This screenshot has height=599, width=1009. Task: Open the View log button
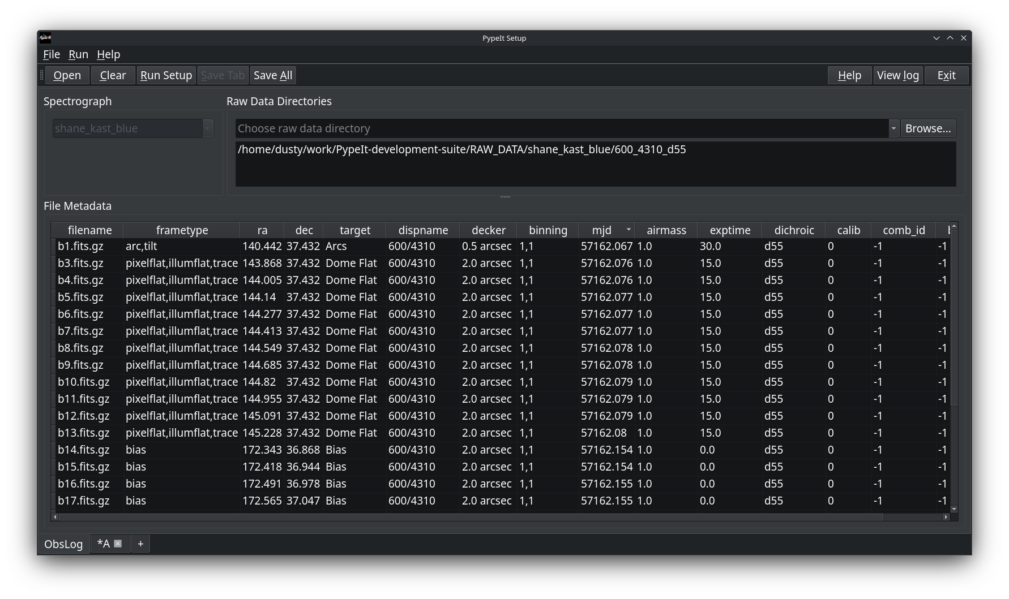tap(898, 75)
